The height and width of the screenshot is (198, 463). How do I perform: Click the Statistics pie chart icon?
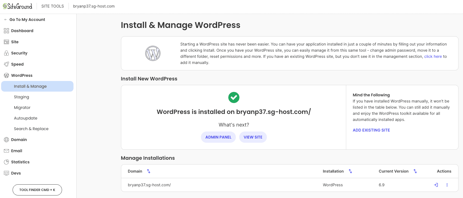tap(6, 162)
